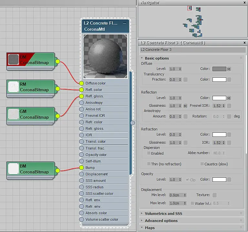Click the Reflection Glossiness map button M
This screenshot has height=232, width=248.
click(x=185, y=106)
